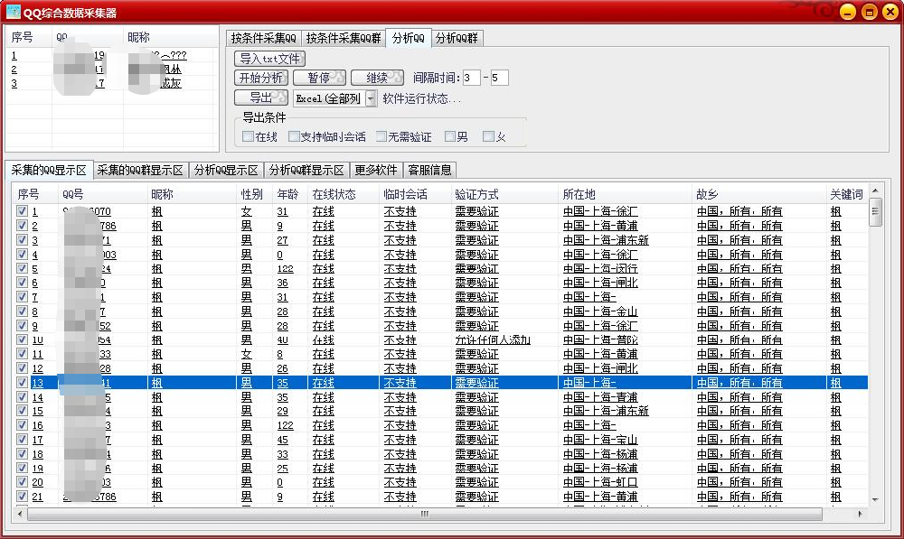Start analysis with 开始分析 button
The width and height of the screenshot is (904, 539).
261,78
